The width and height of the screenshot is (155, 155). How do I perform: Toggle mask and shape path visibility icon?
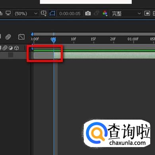point(52,14)
